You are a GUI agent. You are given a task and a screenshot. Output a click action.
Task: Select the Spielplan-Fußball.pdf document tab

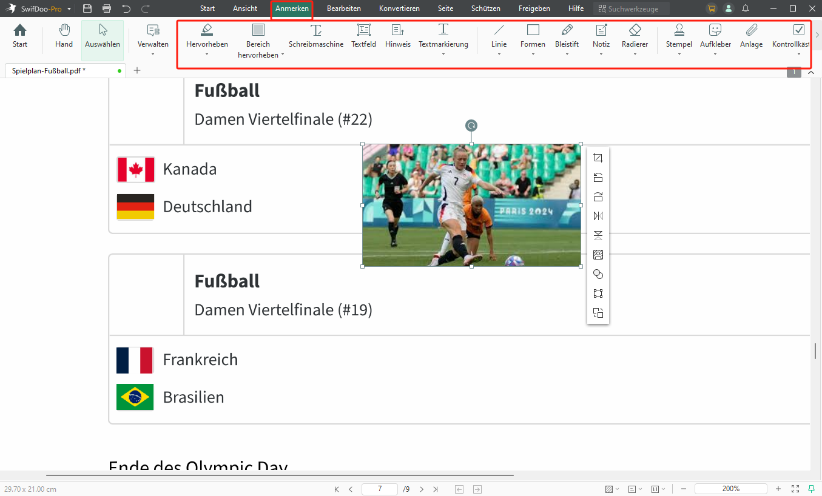pos(65,70)
